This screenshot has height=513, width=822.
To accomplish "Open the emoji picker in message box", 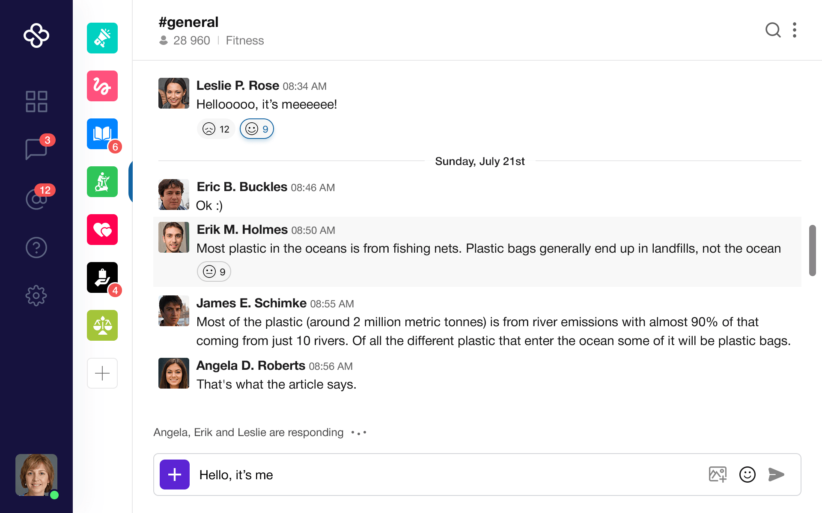I will [x=748, y=475].
